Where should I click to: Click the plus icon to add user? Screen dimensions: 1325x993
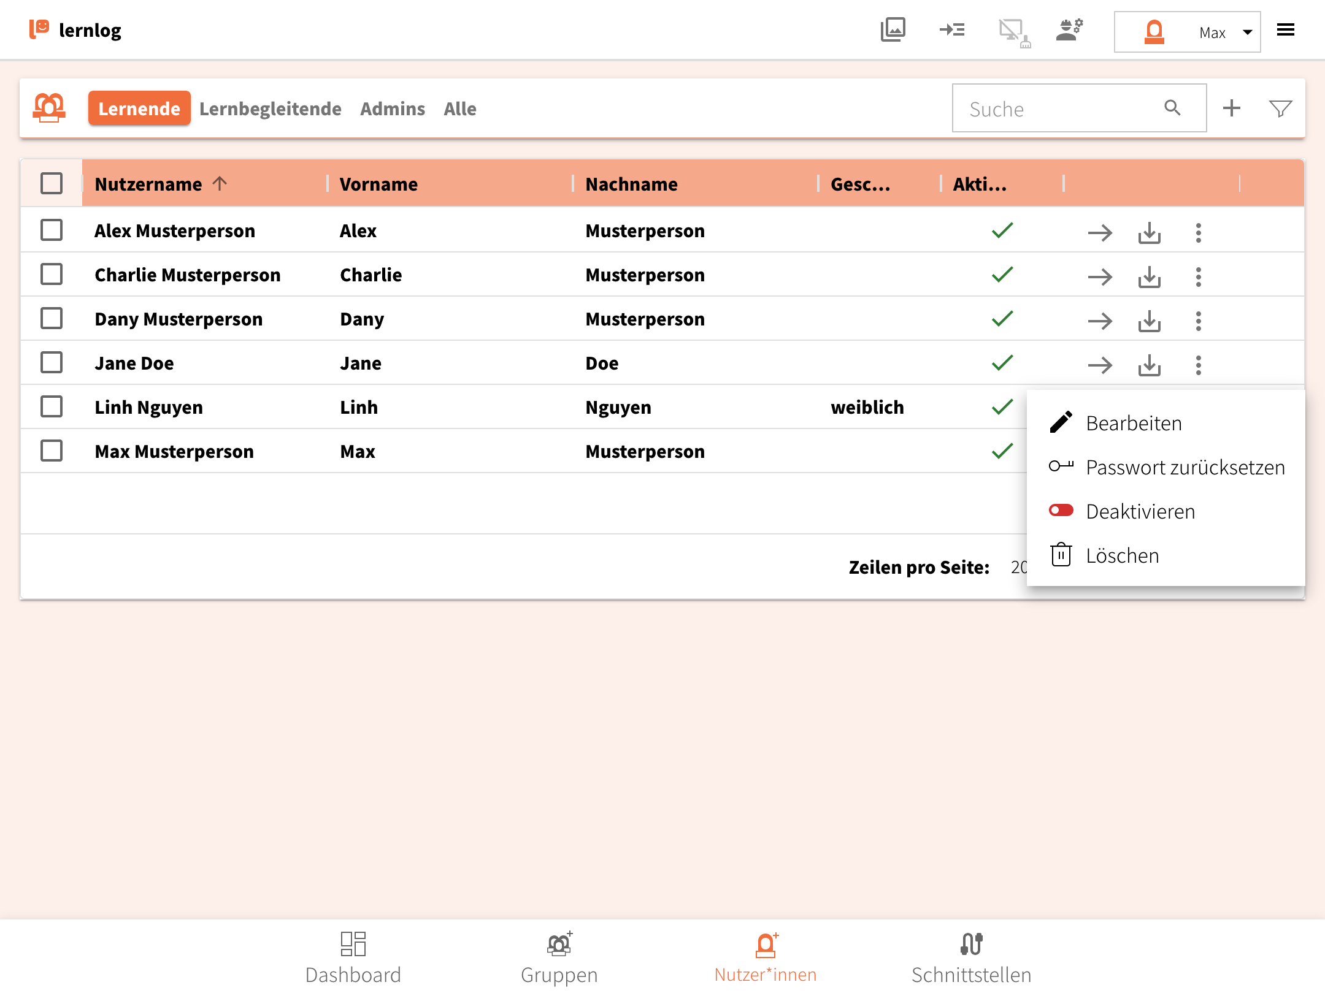1231,108
